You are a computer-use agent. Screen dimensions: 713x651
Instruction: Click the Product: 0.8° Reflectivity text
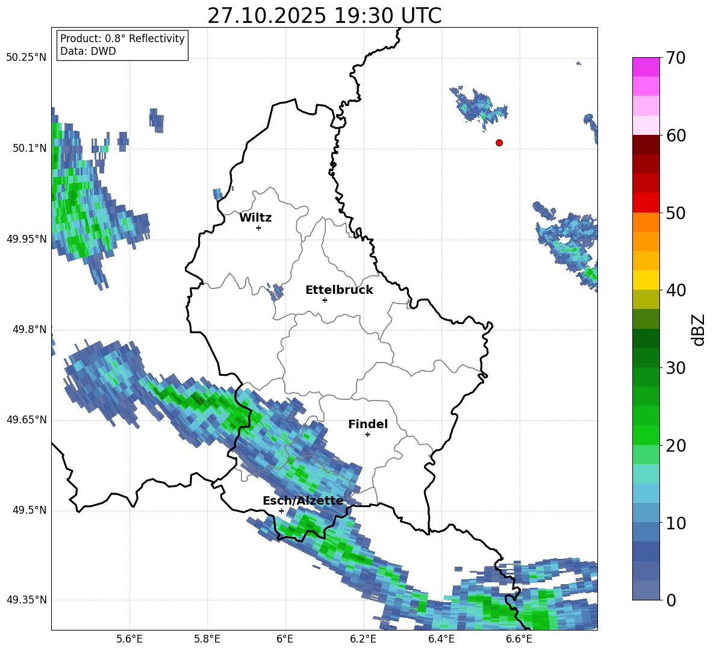(x=122, y=39)
